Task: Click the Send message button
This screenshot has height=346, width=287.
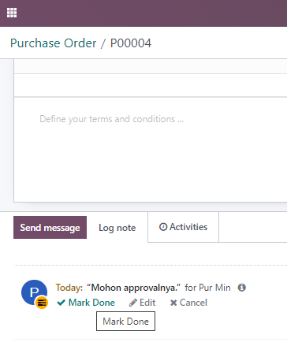Action: point(50,228)
